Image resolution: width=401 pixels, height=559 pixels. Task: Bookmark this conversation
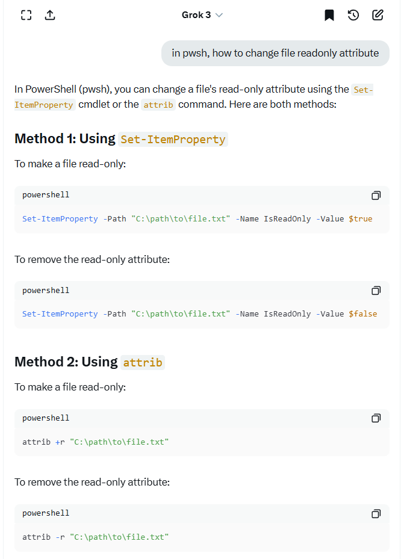pos(329,15)
